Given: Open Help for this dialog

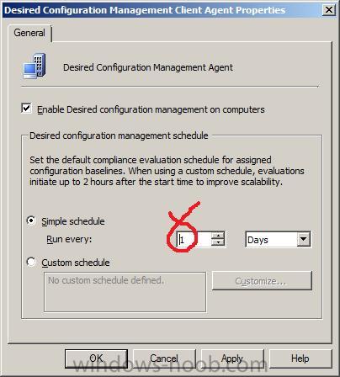Looking at the screenshot, I should tap(300, 358).
